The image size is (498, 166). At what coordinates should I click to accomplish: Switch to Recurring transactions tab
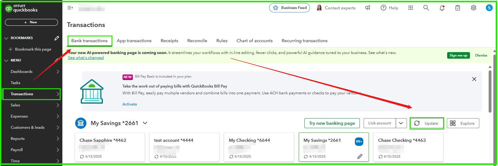point(304,41)
